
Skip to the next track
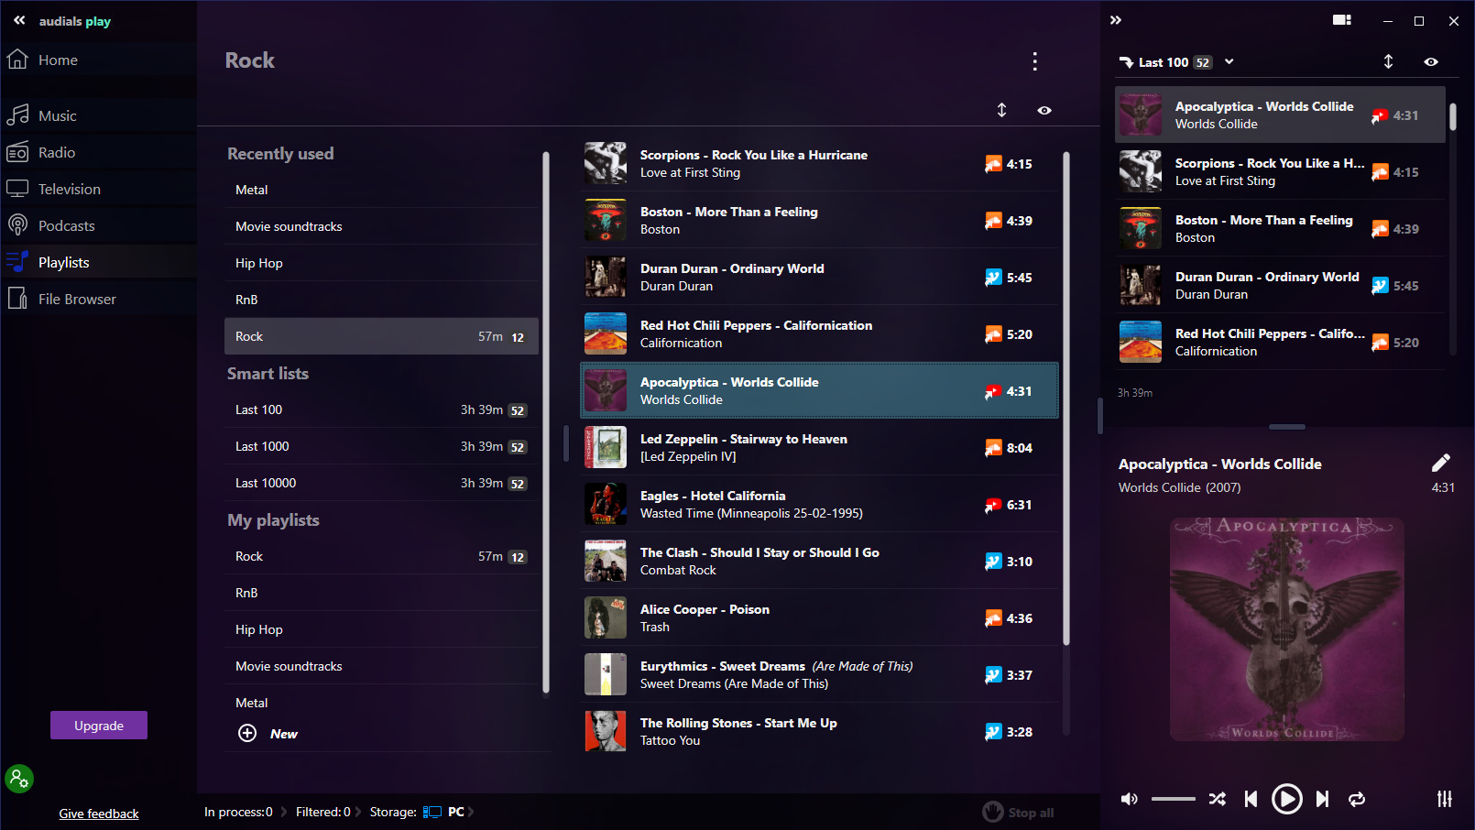tap(1322, 799)
